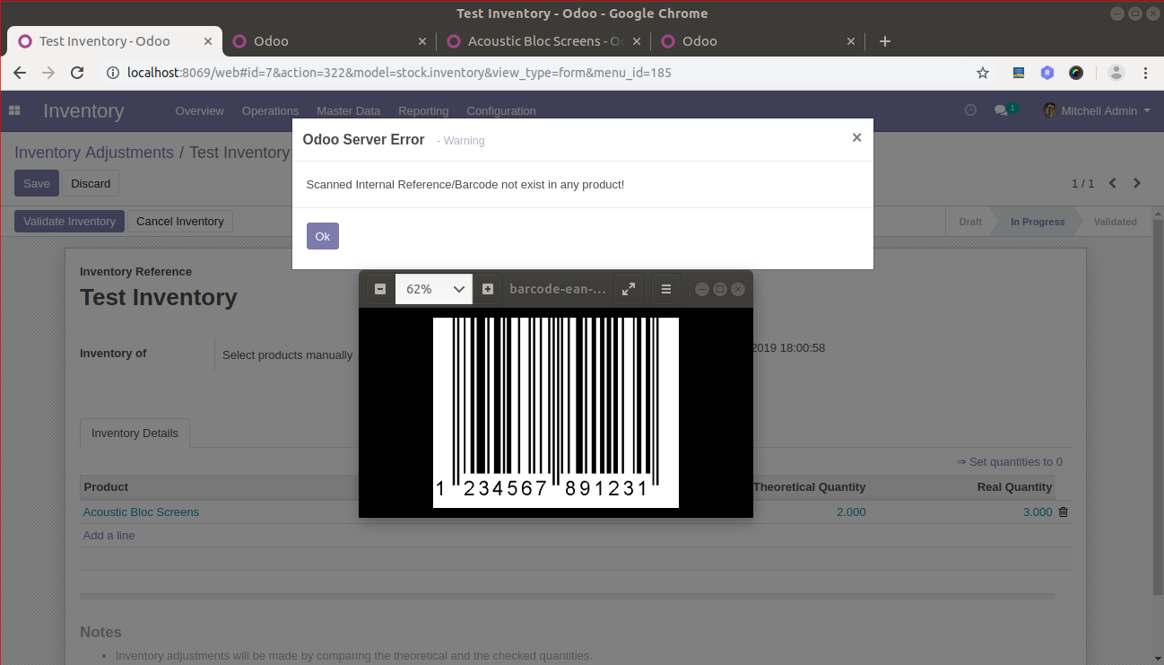Open the activities clock icon
Viewport: 1164px width, 665px height.
click(x=970, y=109)
